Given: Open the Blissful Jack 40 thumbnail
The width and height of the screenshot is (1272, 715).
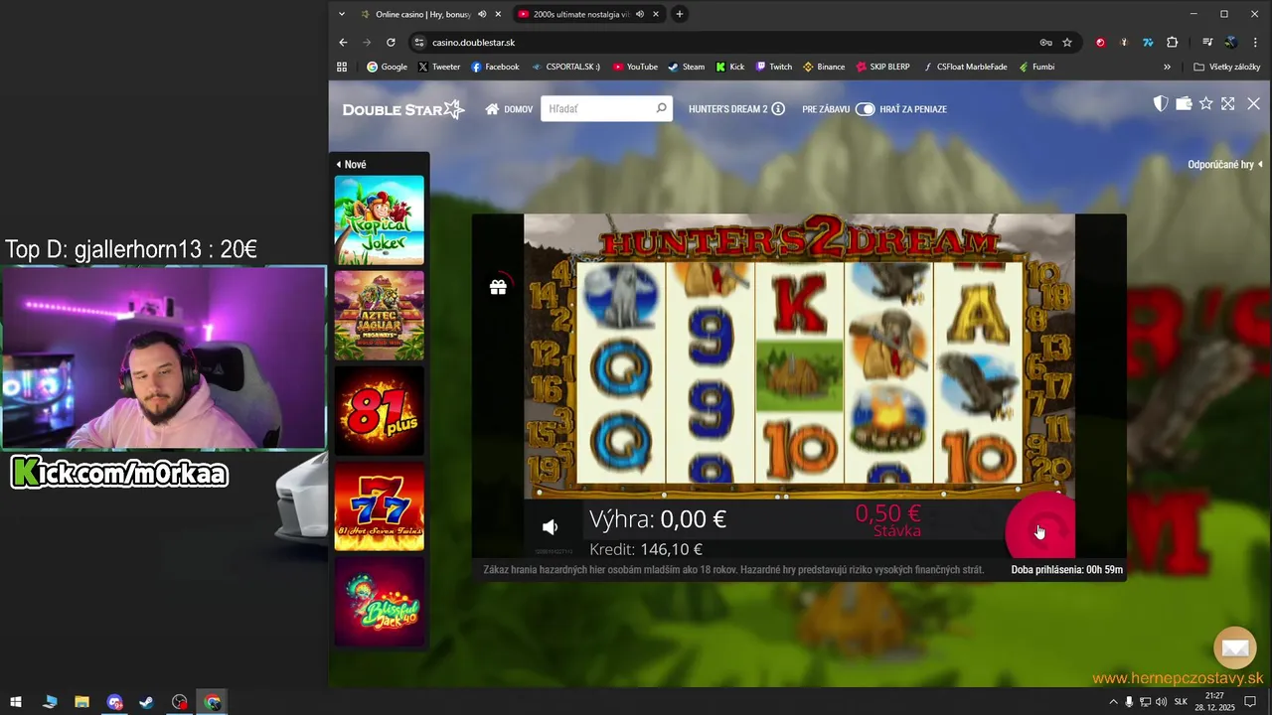Looking at the screenshot, I should [x=379, y=602].
